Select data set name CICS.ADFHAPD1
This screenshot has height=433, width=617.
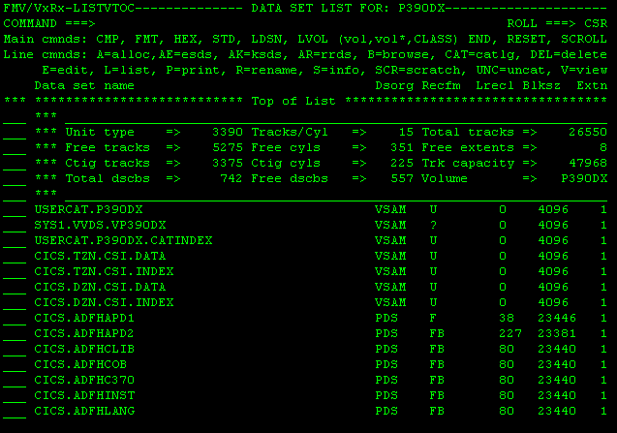pyautogui.click(x=84, y=318)
